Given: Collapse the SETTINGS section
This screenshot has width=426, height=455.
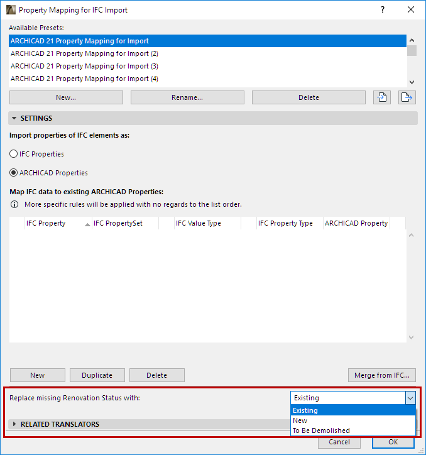Looking at the screenshot, I should pos(14,118).
